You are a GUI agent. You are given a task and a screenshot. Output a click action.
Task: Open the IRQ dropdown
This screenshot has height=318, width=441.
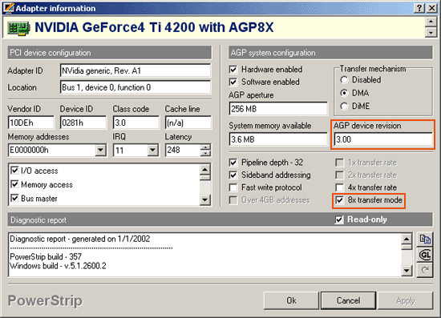pos(152,151)
